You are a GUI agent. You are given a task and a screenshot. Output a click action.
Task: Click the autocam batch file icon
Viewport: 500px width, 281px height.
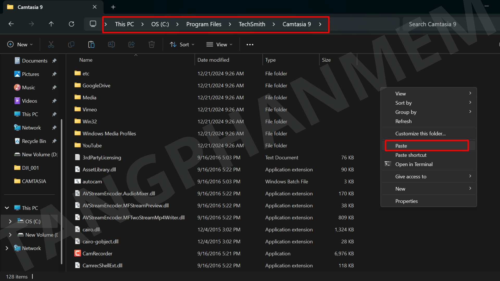77,181
